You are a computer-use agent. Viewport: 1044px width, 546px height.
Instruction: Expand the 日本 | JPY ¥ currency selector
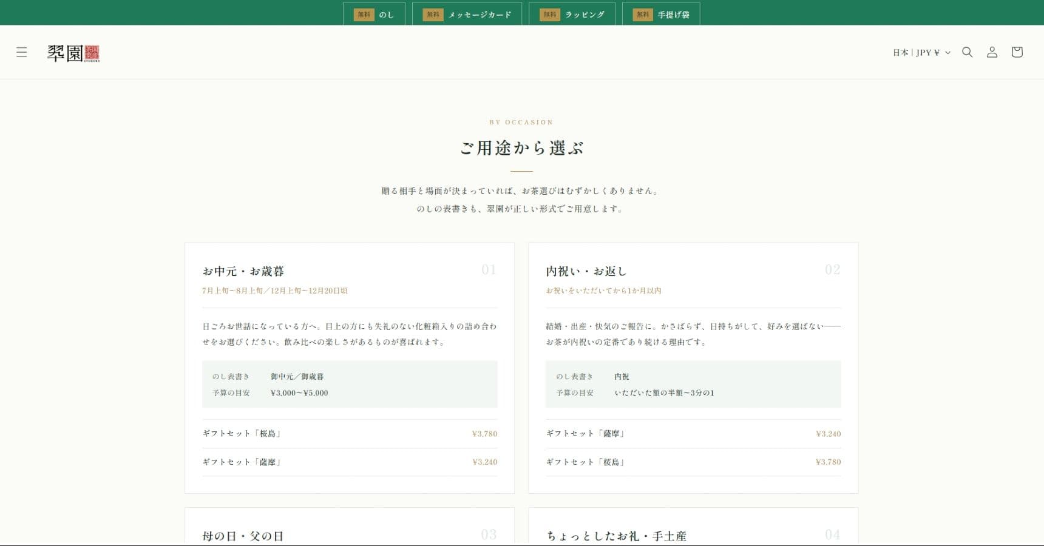921,53
